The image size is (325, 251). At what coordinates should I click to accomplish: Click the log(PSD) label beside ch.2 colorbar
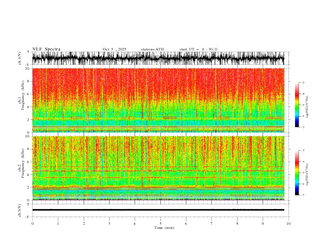coord(308,174)
